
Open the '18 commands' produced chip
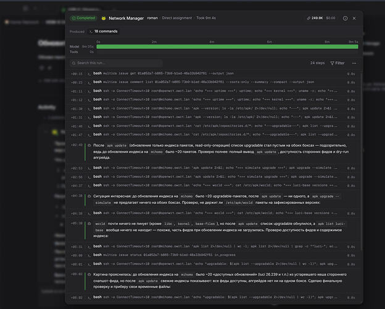pyautogui.click(x=104, y=32)
